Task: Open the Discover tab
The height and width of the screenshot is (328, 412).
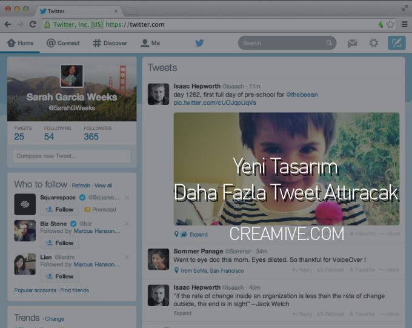Action: pos(110,43)
